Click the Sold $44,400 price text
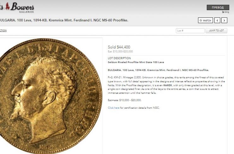This screenshot has width=234, height=154. [x=119, y=47]
